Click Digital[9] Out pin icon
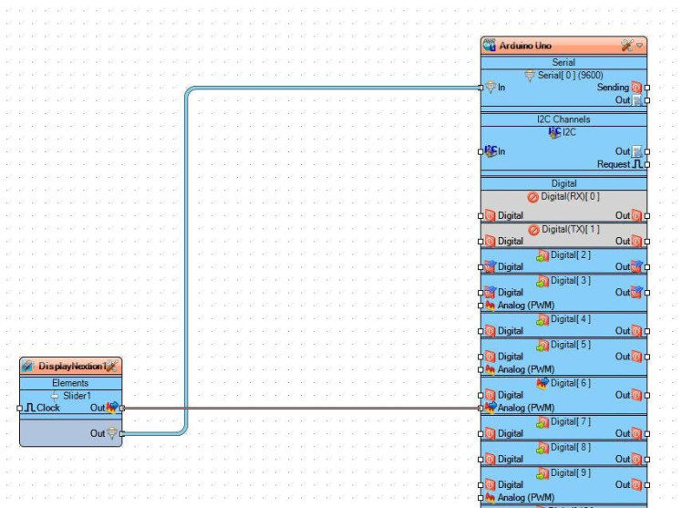 (x=636, y=484)
